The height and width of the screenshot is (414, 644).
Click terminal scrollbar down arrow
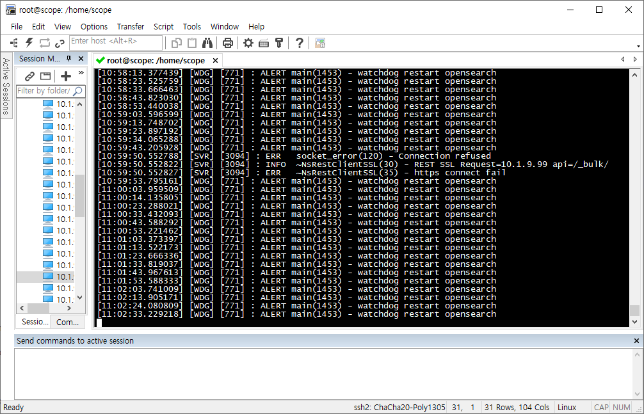coord(634,322)
